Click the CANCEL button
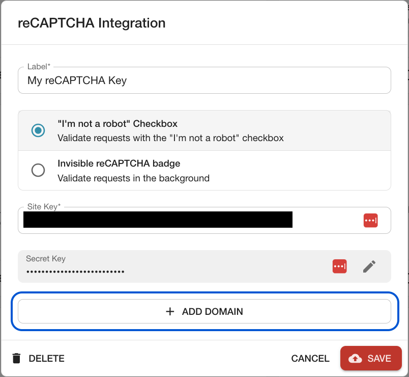The image size is (409, 377). point(310,359)
